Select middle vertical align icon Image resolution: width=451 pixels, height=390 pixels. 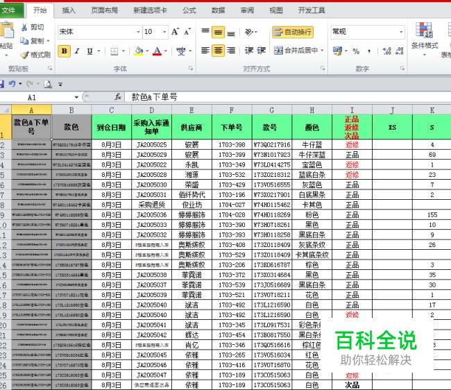point(218,32)
